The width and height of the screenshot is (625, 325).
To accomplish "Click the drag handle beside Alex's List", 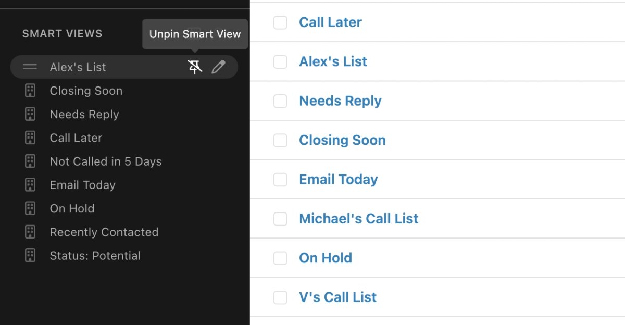I will tap(30, 67).
